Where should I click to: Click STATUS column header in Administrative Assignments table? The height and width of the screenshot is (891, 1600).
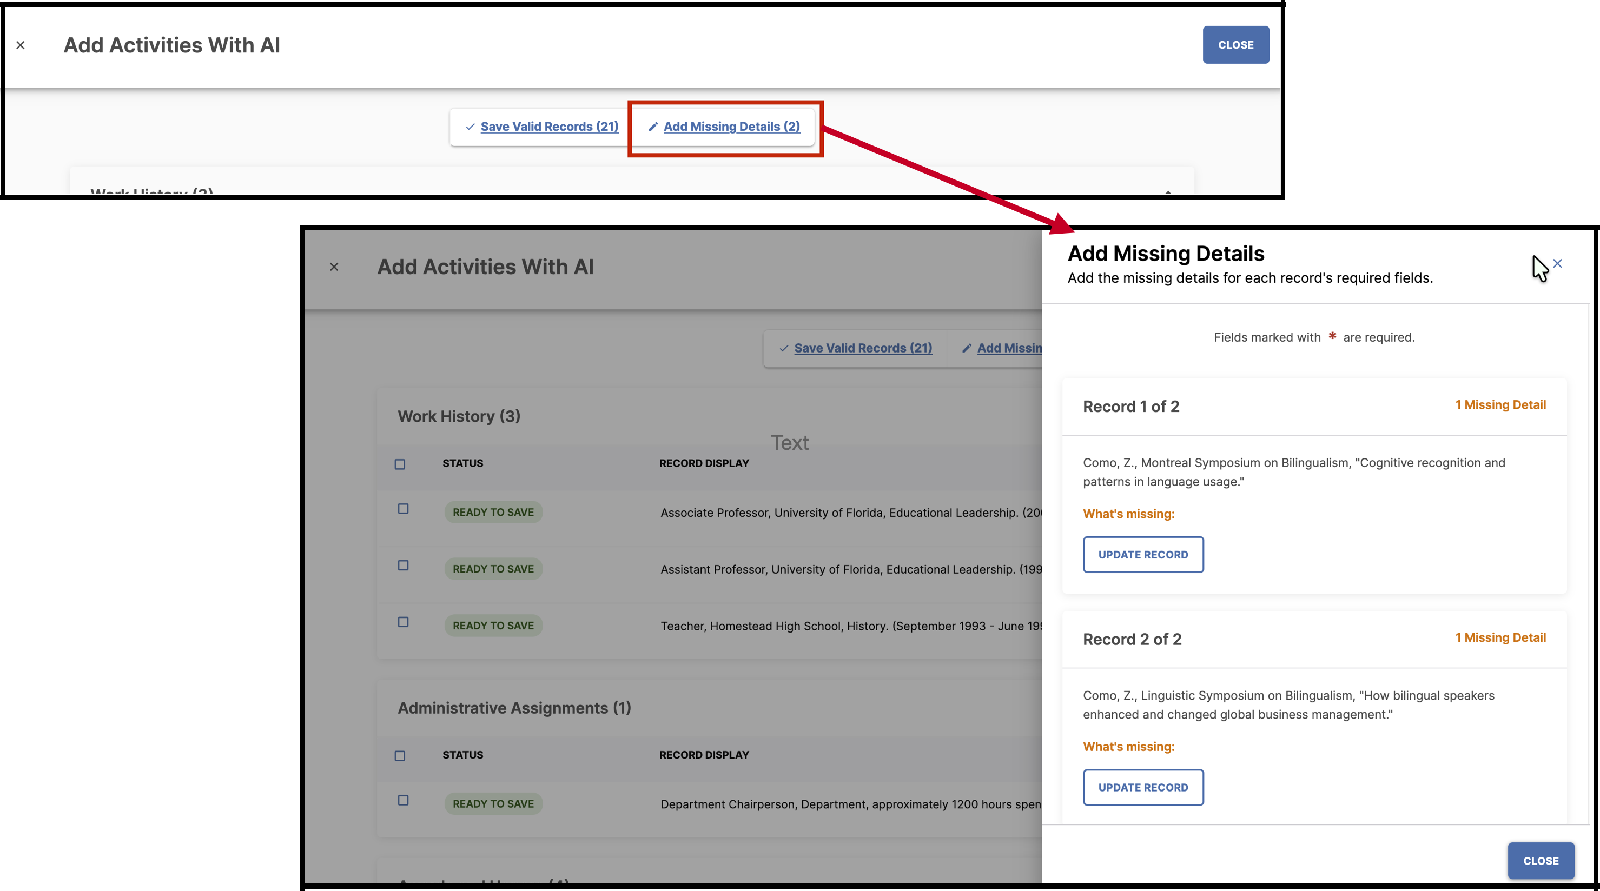coord(462,755)
